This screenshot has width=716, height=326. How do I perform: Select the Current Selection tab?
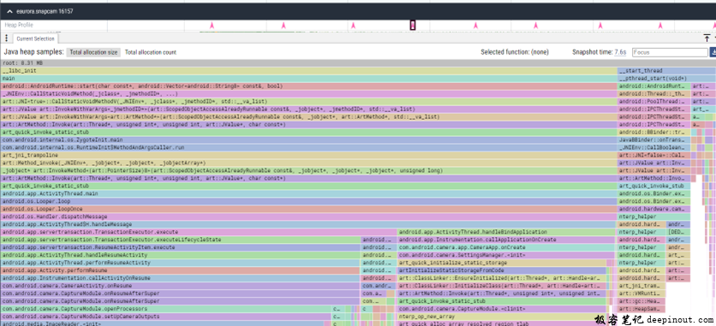[35, 39]
